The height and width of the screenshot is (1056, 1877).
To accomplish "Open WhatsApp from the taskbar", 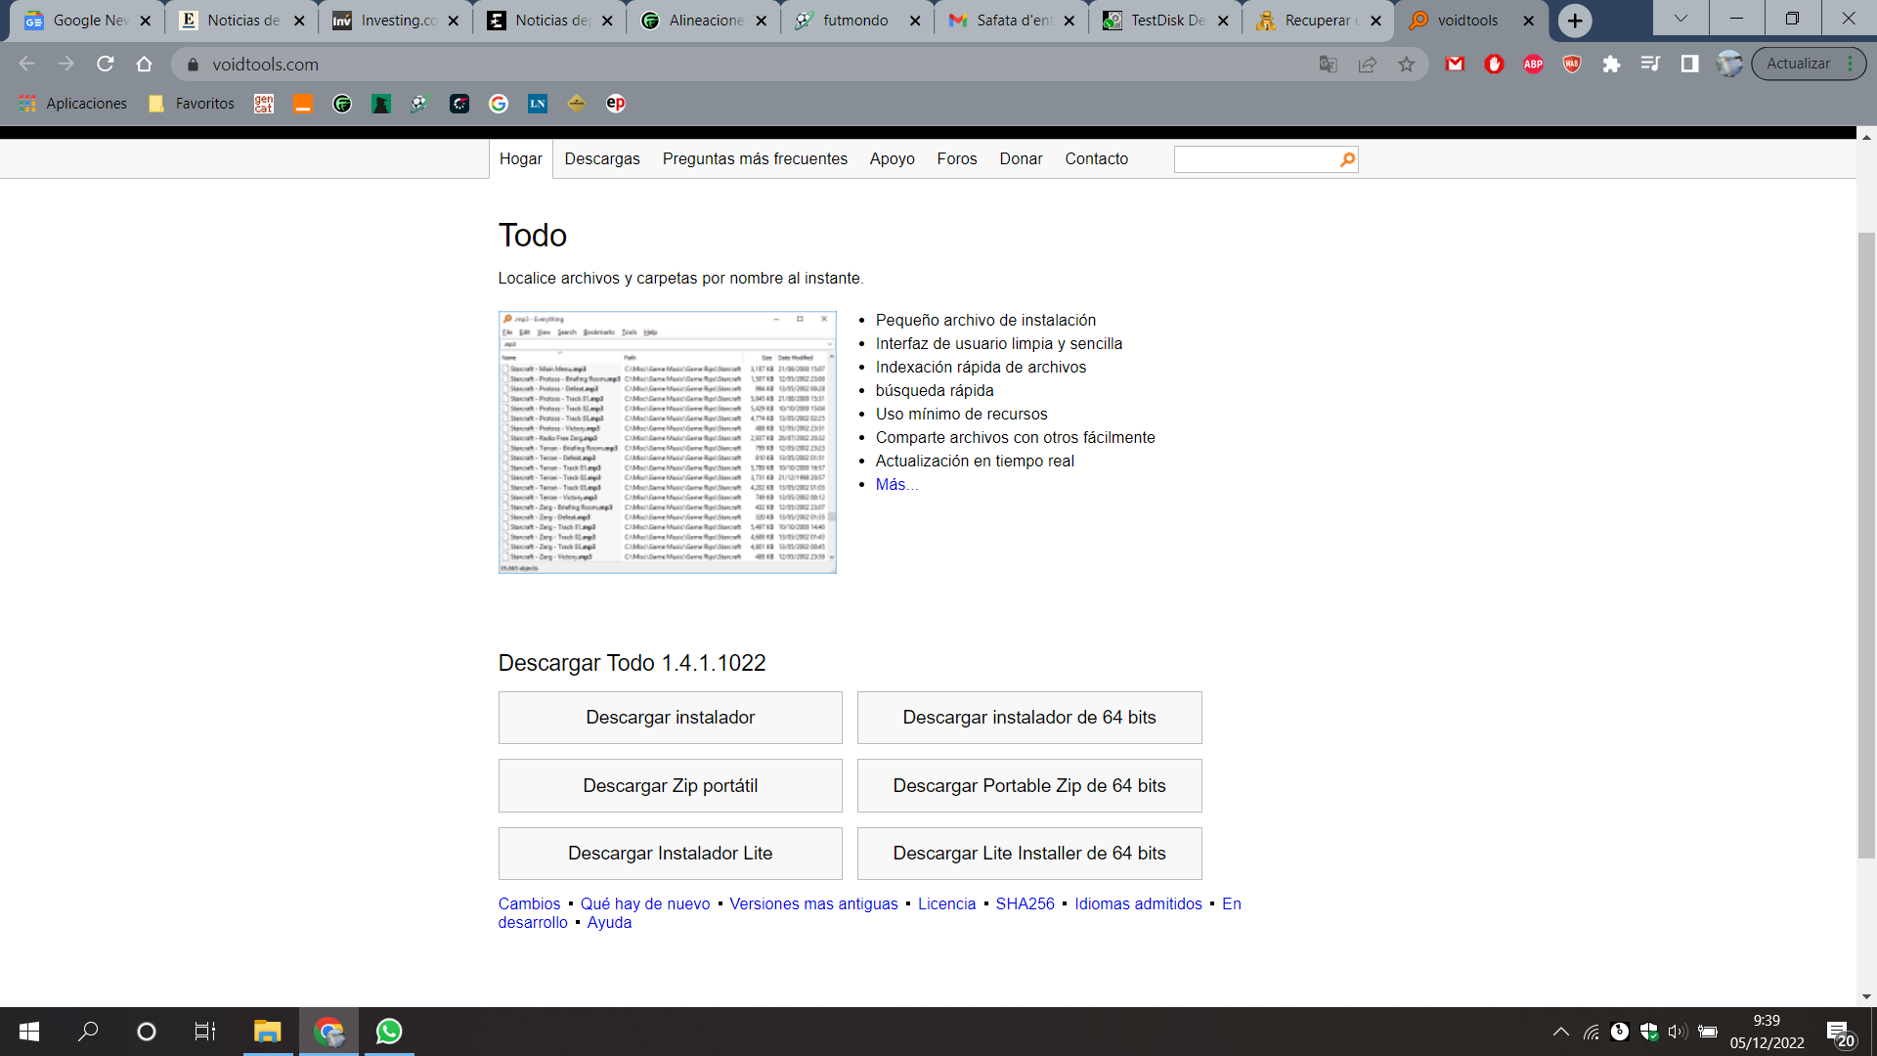I will (x=389, y=1032).
